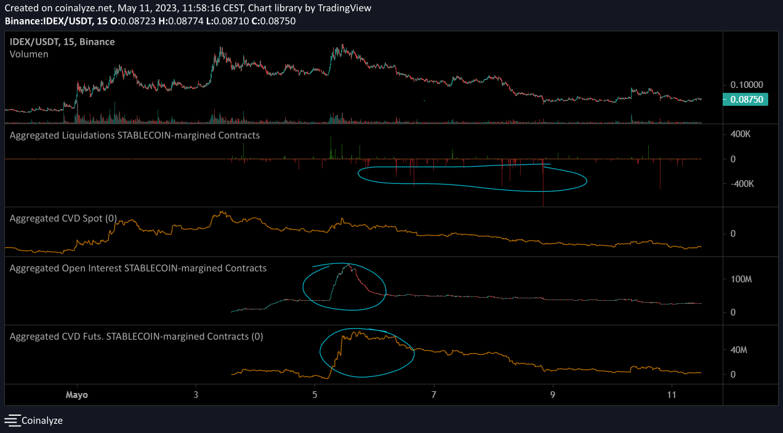Select the Aggregated CVD Spot pane title
The width and height of the screenshot is (783, 433).
click(63, 218)
